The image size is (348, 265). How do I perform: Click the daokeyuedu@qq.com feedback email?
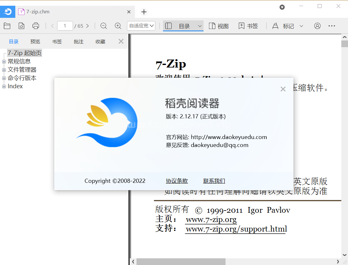tap(219, 145)
